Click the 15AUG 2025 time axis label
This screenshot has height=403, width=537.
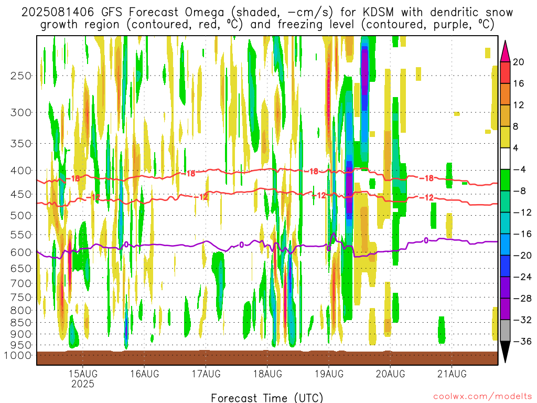pos(82,379)
